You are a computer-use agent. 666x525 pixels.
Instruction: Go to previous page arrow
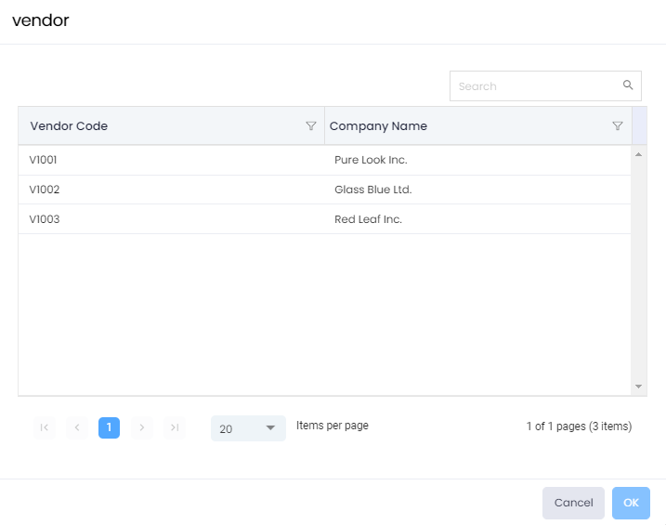[76, 427]
